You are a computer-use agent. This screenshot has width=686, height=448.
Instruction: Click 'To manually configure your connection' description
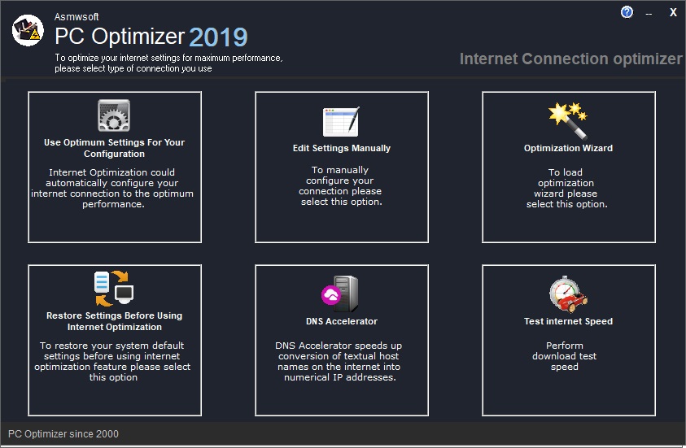(x=340, y=185)
